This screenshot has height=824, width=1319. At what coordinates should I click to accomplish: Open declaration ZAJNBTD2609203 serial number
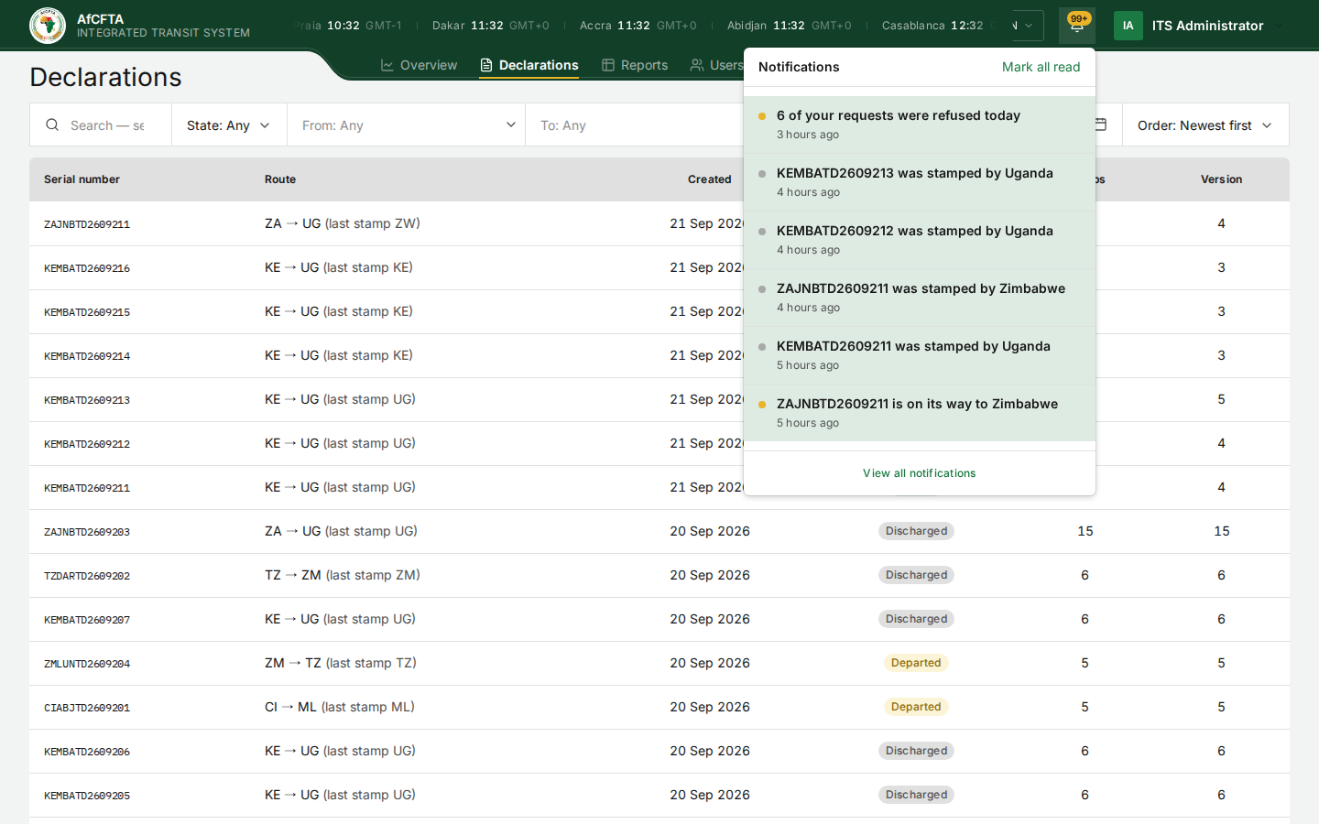tap(87, 532)
